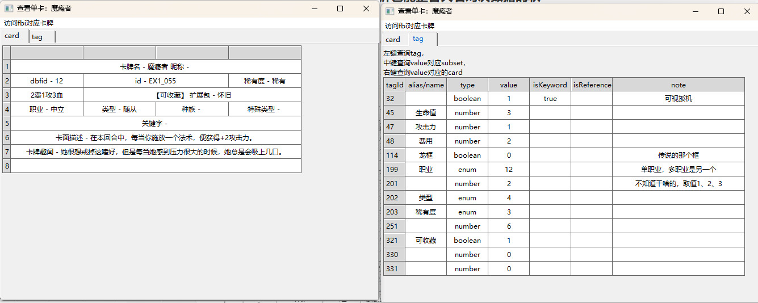Click '不知道干啥的, 取值1、2、3' note cell
The height and width of the screenshot is (303, 758).
click(x=679, y=184)
